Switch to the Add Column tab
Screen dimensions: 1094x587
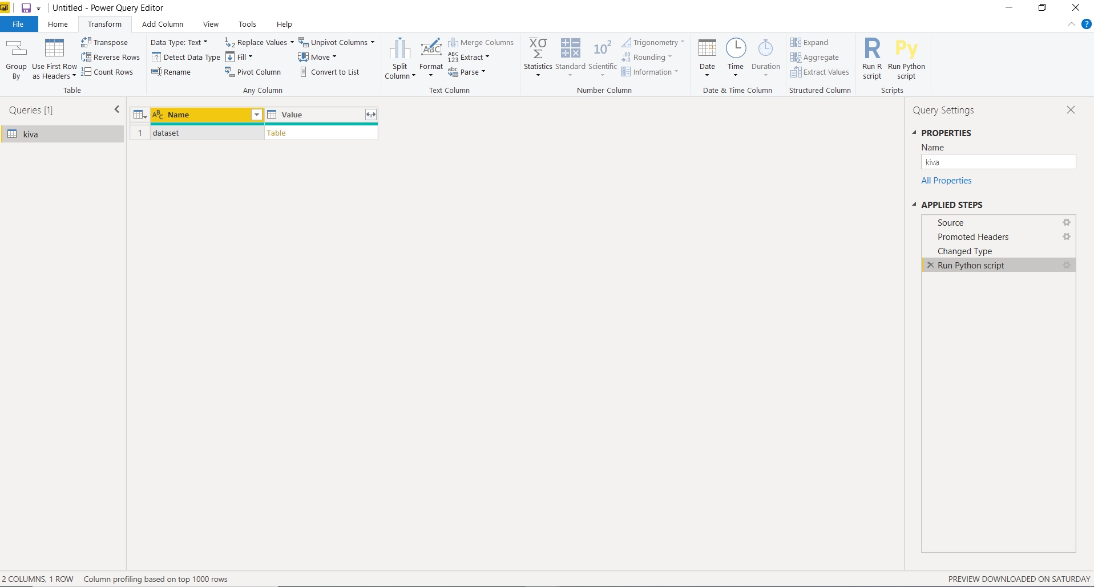163,24
